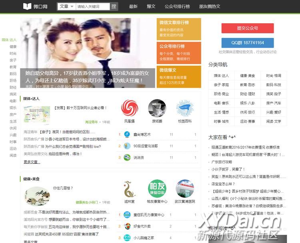Click the keyword search input field

point(93,6)
